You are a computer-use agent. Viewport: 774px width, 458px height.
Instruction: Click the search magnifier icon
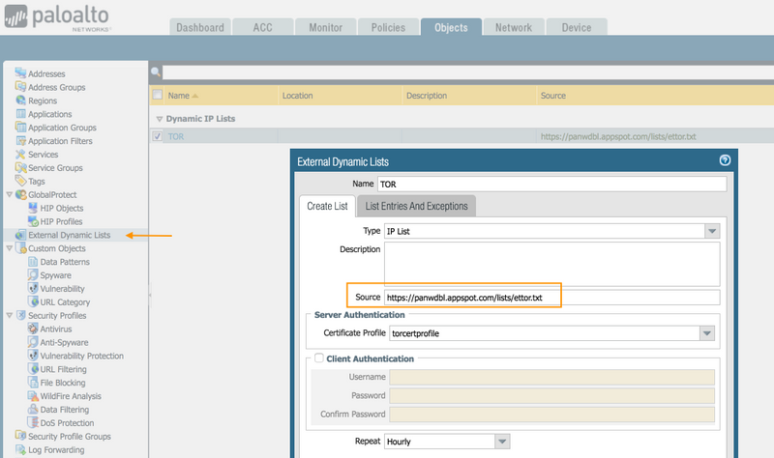[156, 72]
